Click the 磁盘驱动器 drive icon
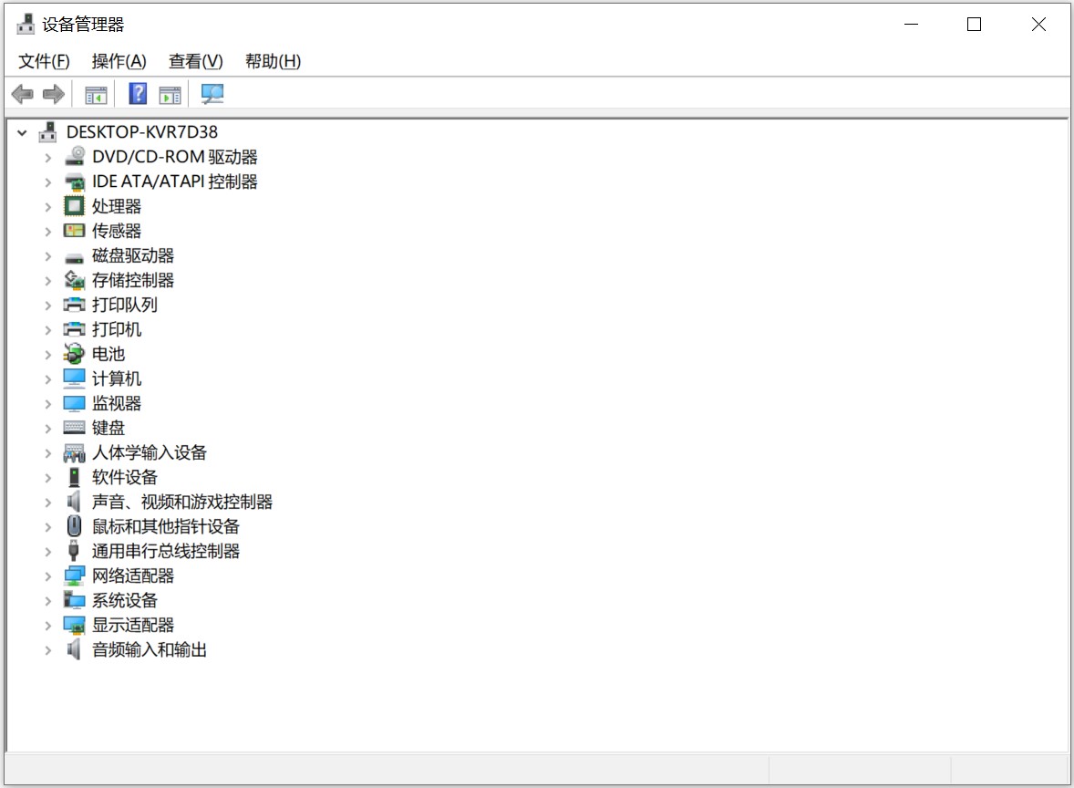 [74, 257]
